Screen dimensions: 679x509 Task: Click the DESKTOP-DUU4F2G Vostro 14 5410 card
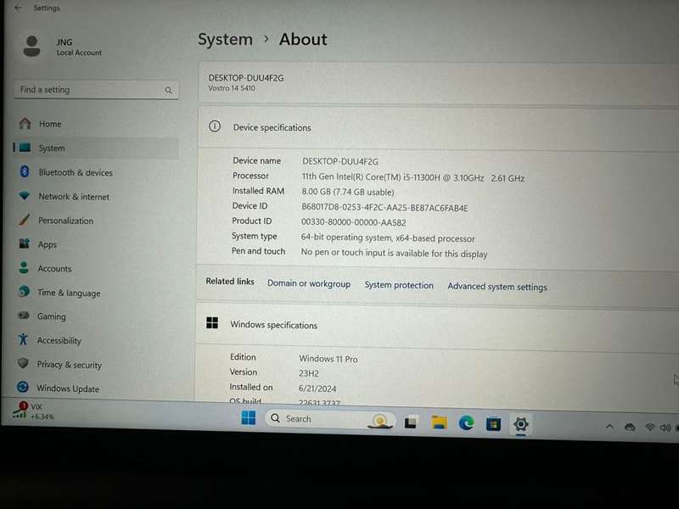click(x=439, y=83)
